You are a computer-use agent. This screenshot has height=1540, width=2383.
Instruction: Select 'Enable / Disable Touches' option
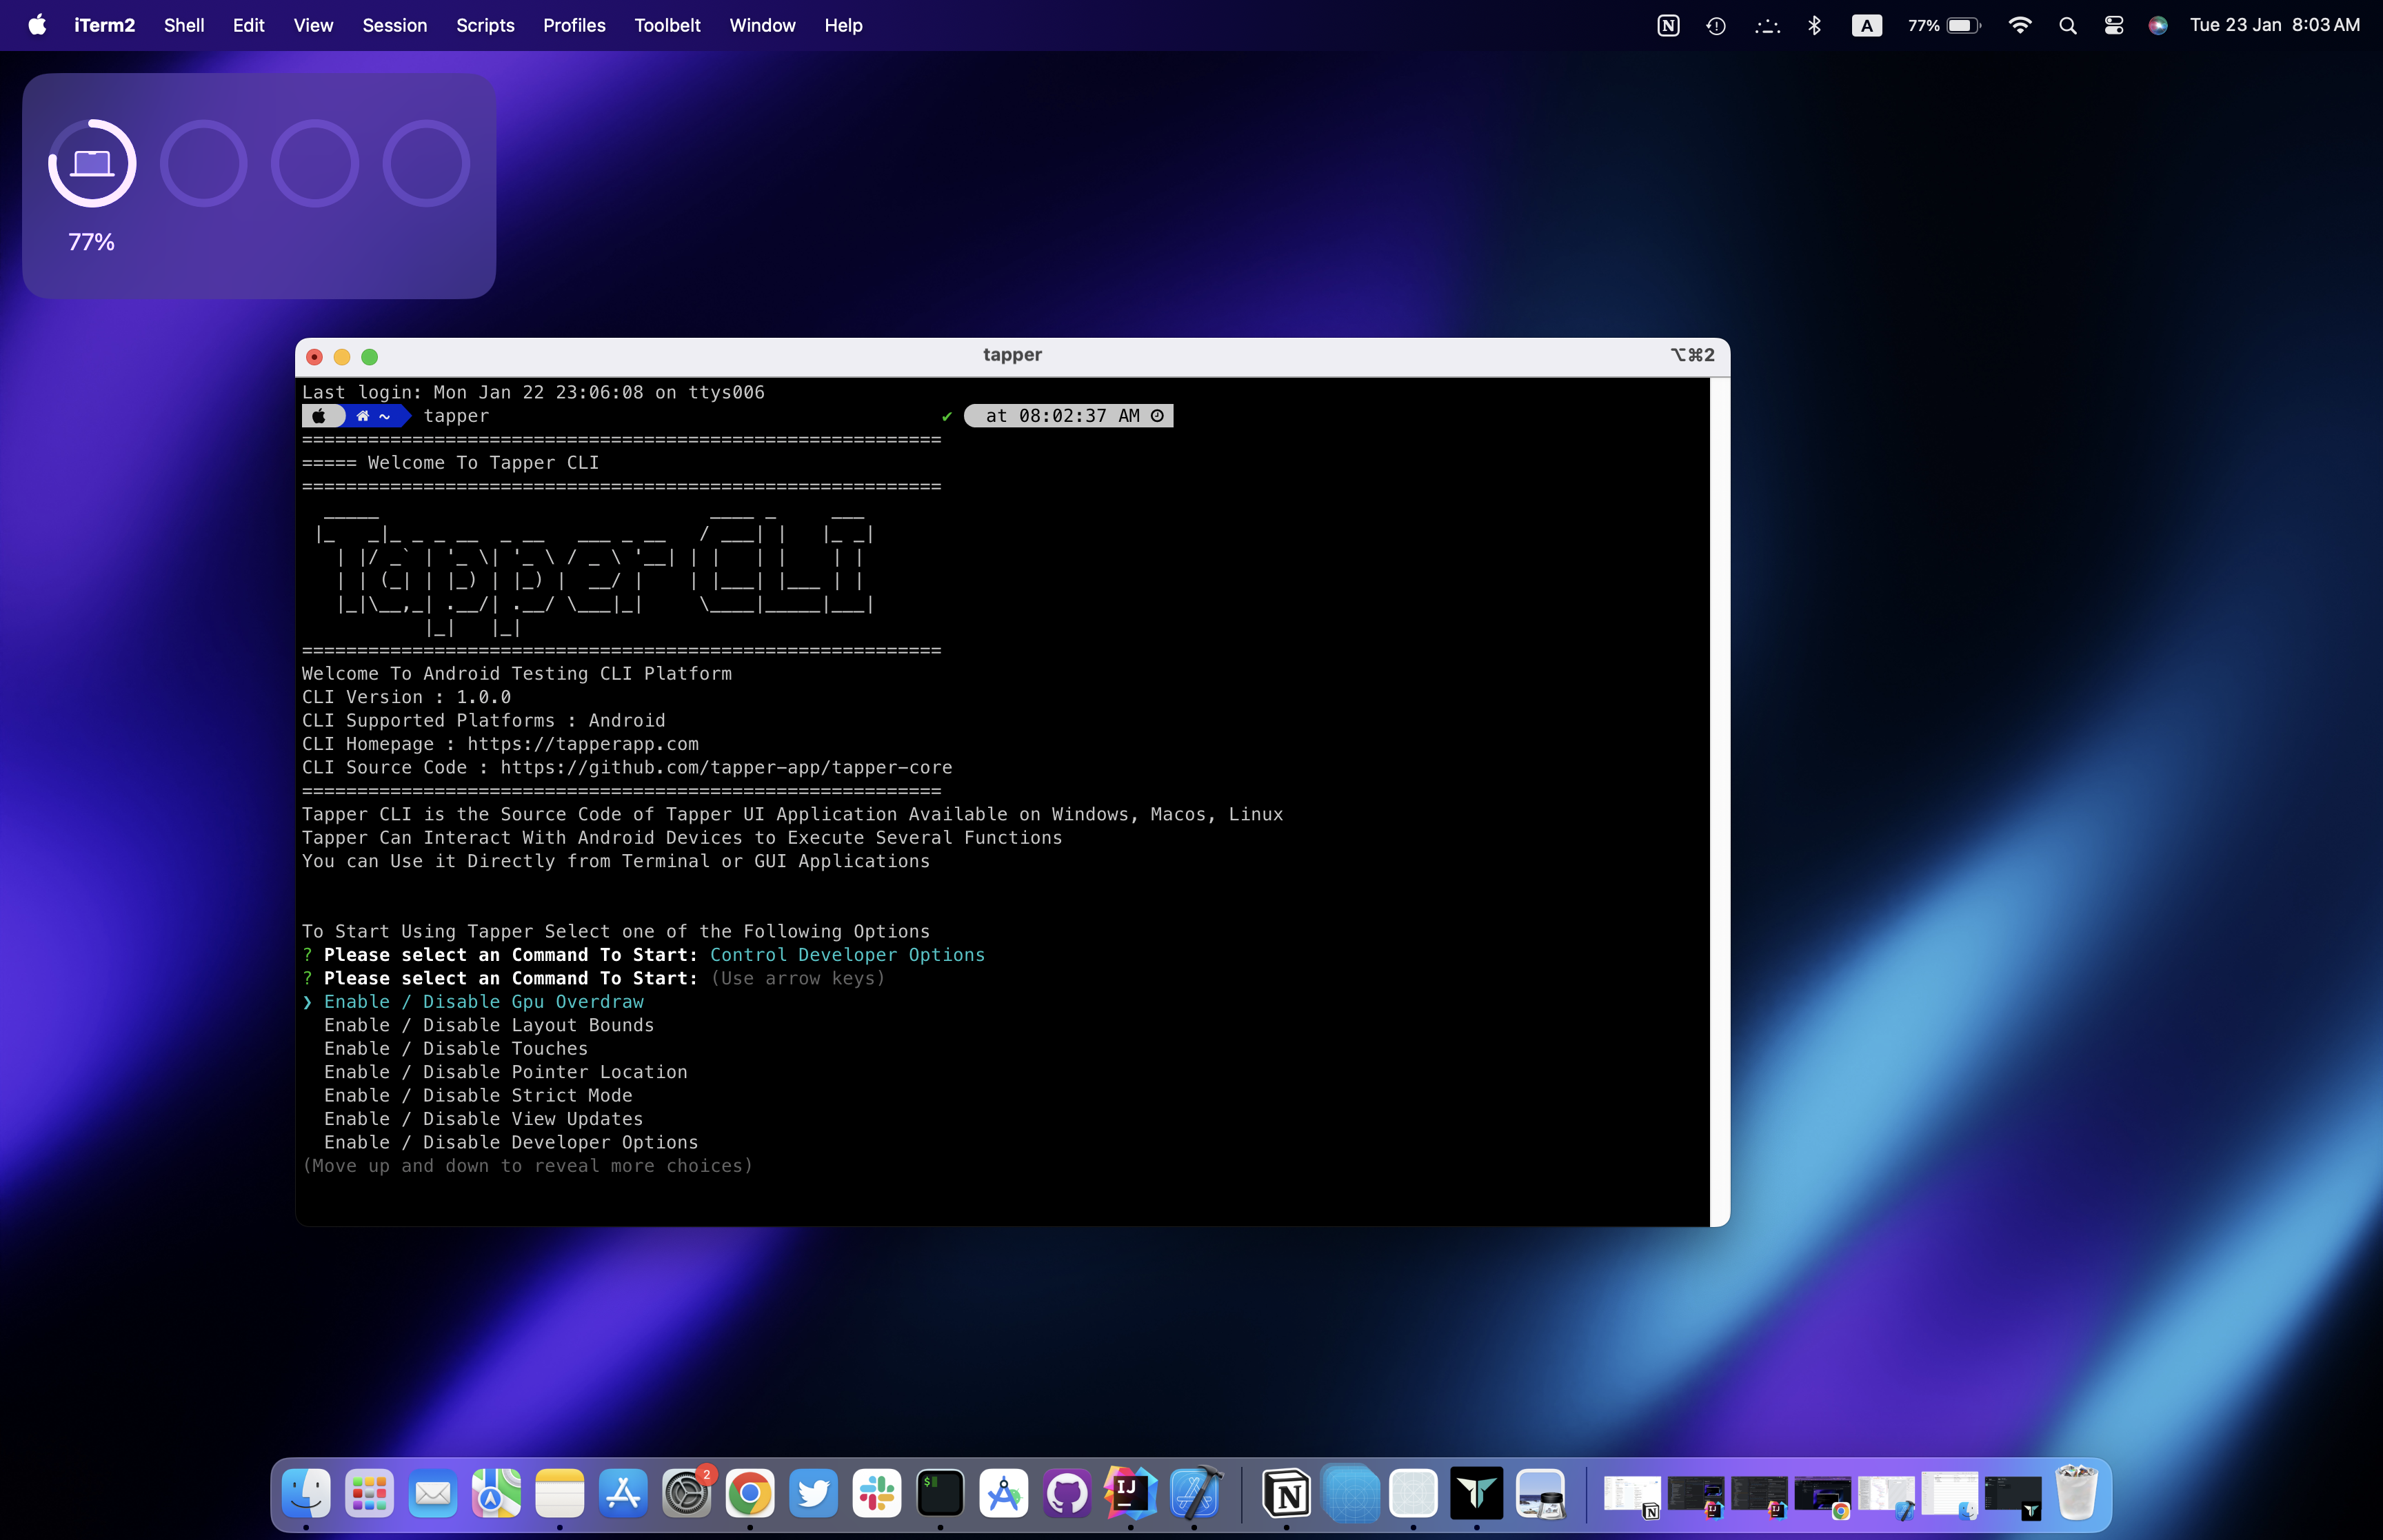pos(455,1048)
